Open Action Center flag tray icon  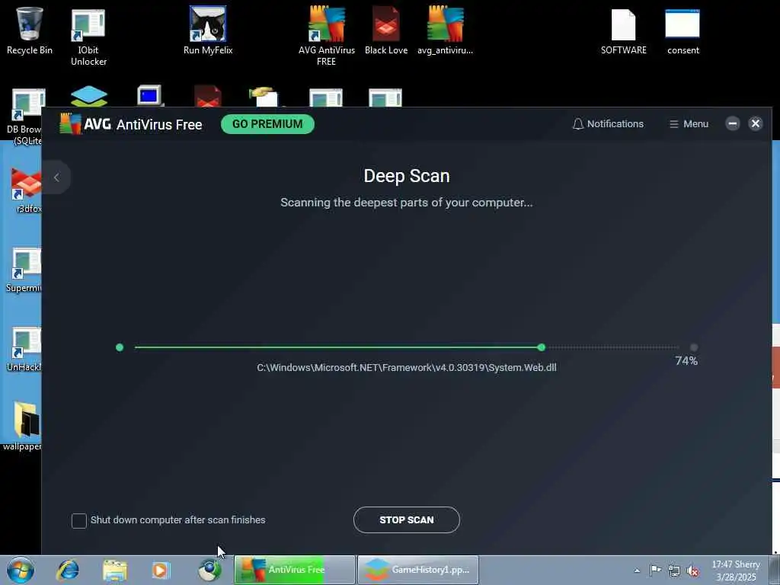(655, 570)
